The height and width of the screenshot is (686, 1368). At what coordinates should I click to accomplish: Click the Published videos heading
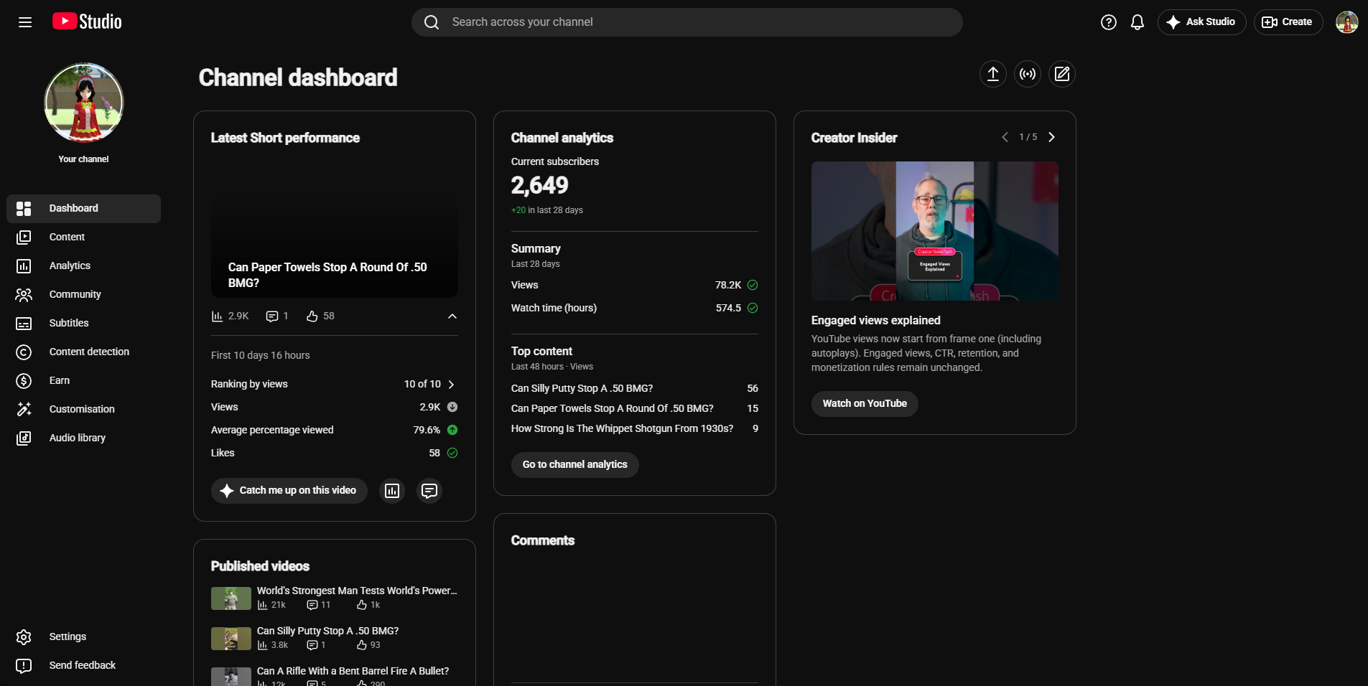[x=260, y=566]
